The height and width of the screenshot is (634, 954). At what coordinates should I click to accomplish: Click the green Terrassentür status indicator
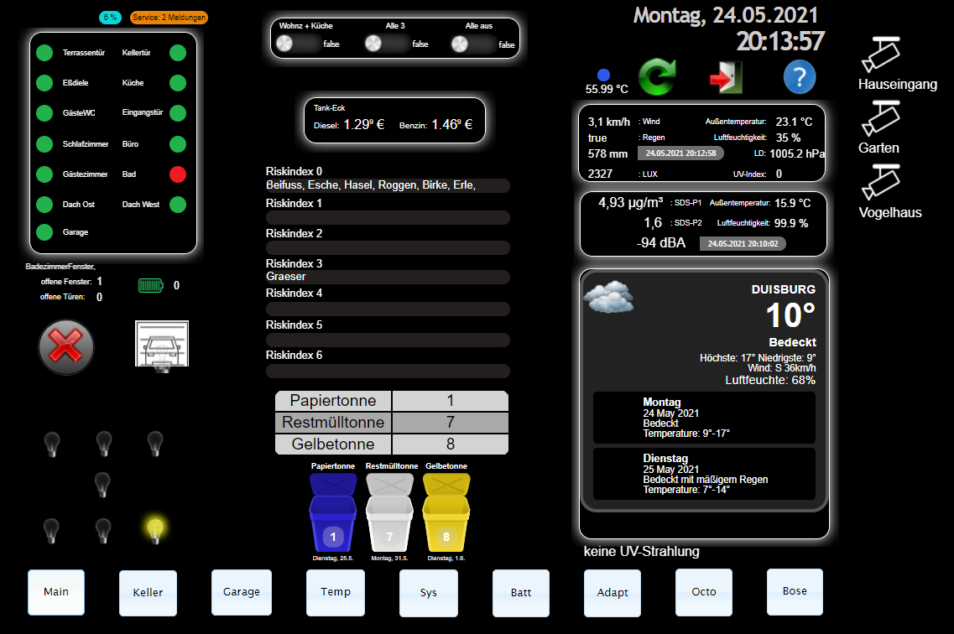click(44, 53)
